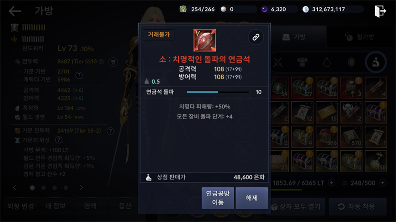Click the 해제 unequip button
Screen dimensions: 396x222
tap(251, 198)
